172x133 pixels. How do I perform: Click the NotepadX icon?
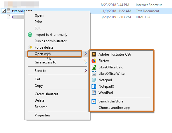(x=94, y=86)
